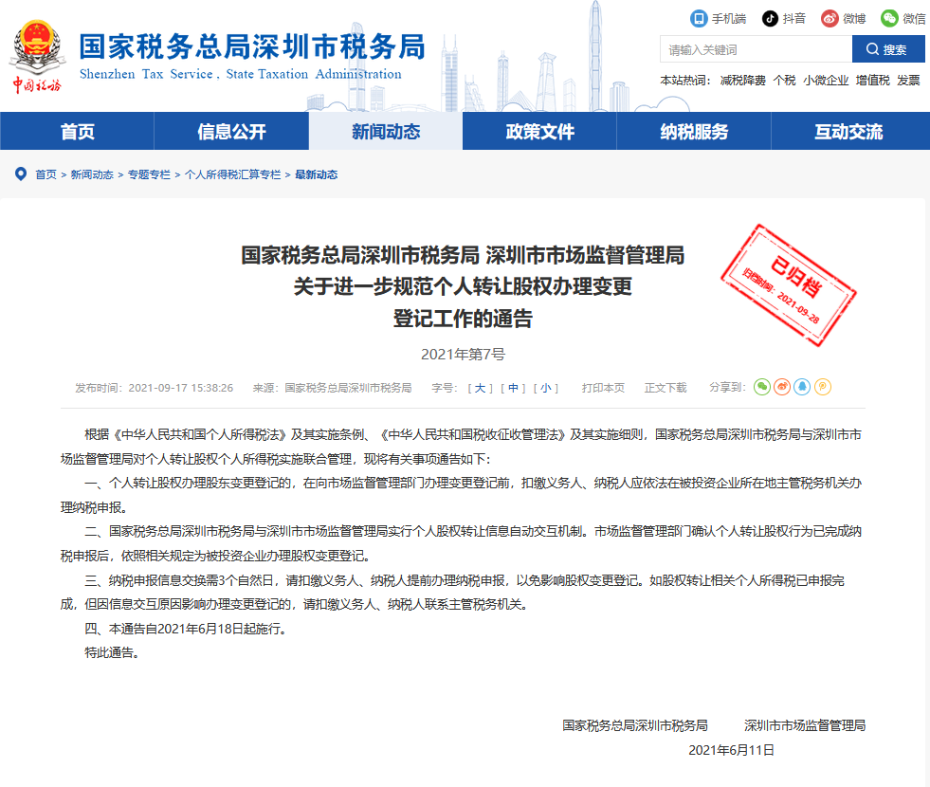Image resolution: width=930 pixels, height=787 pixels.
Task: Set font size to 大 (large)
Action: point(481,387)
